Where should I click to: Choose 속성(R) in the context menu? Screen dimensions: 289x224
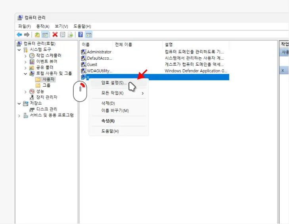(x=119, y=121)
